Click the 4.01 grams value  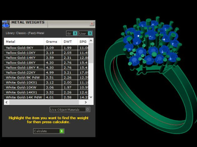pos(50,97)
